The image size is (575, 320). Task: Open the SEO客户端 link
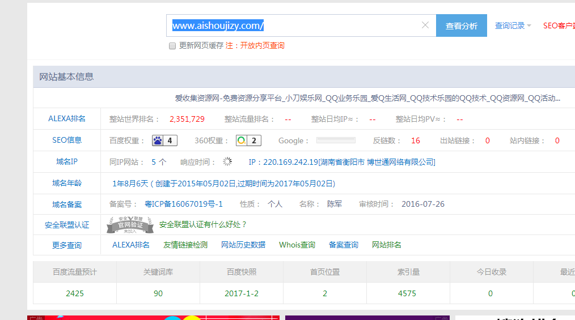559,25
